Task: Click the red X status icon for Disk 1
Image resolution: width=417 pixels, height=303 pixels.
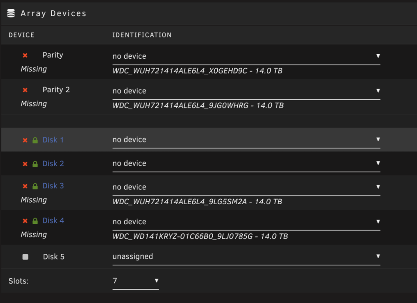Action: tap(25, 140)
